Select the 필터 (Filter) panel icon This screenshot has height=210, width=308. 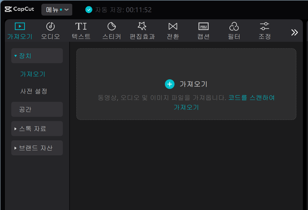click(x=234, y=30)
